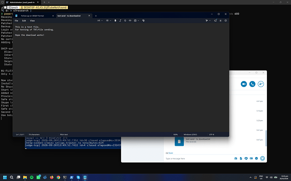The image size is (291, 181).
Task: Open the table insert dropdown in Notepad
Action: pyautogui.click(x=136, y=21)
